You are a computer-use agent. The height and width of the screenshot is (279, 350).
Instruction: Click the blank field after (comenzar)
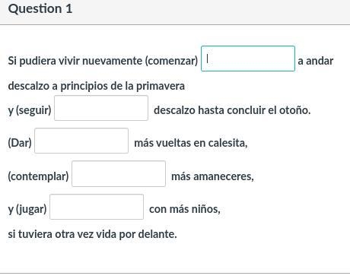[248, 59]
